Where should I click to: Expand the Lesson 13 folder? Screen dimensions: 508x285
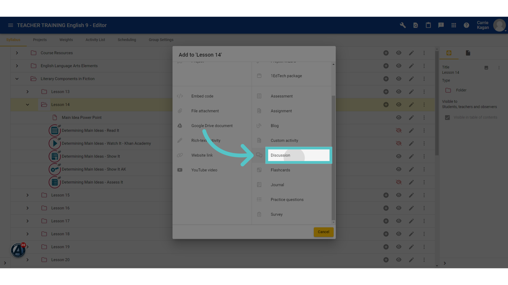click(28, 92)
